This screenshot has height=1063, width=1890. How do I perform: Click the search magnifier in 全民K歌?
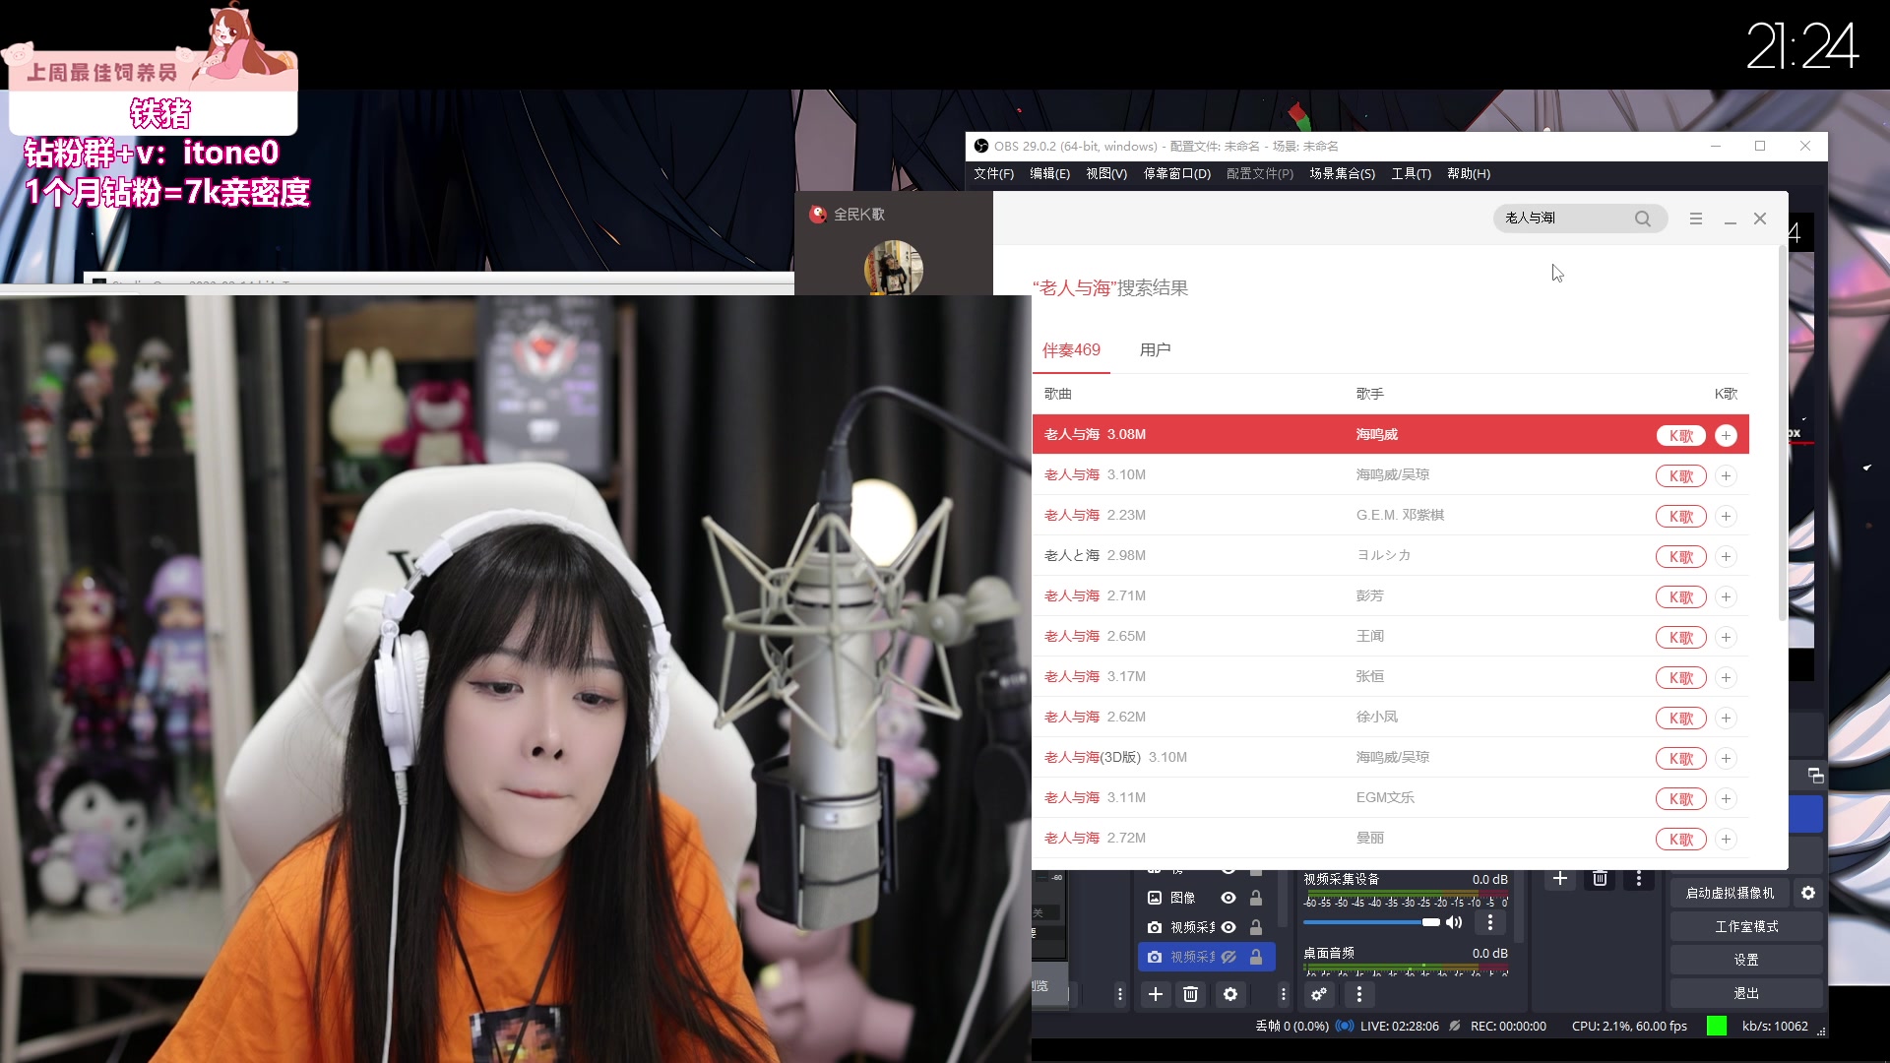pyautogui.click(x=1642, y=219)
